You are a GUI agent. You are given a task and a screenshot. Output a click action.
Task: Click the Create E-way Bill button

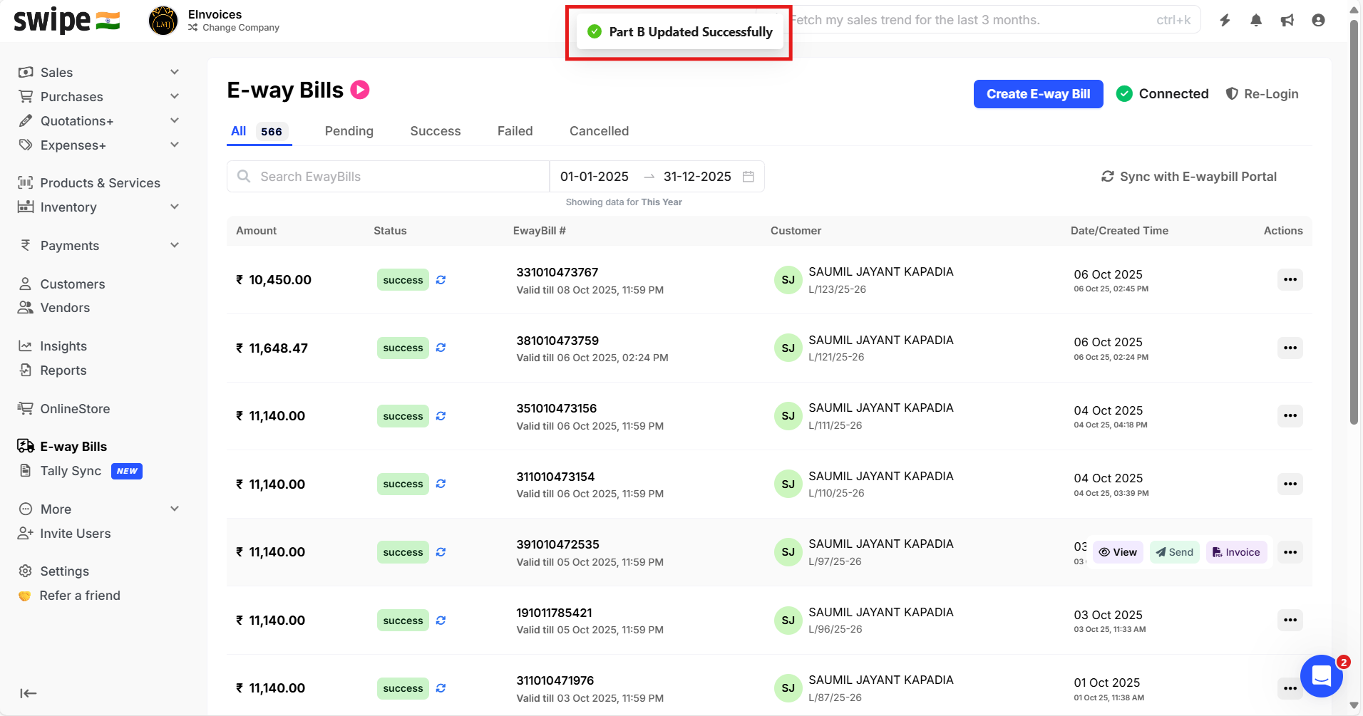pyautogui.click(x=1038, y=94)
